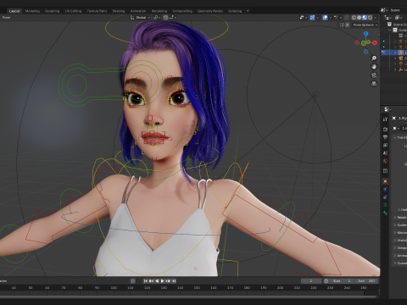Open the Pose Options dropdown
The width and height of the screenshot is (407, 305).
pos(365,25)
